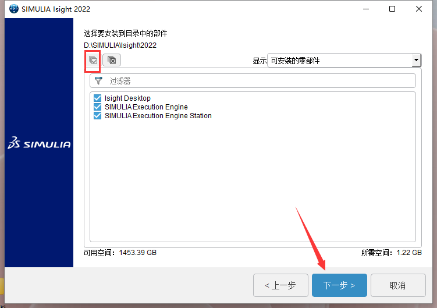437x308 pixels.
Task: Open the 可安装的零部件 display dropdown
Action: pos(344,61)
